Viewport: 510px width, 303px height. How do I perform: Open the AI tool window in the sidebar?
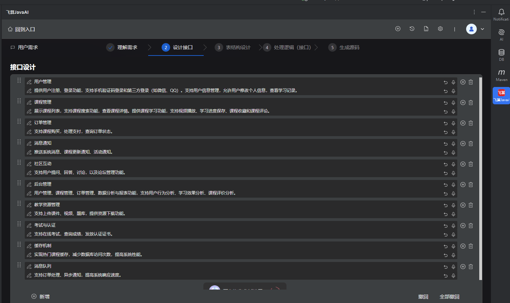tap(502, 35)
